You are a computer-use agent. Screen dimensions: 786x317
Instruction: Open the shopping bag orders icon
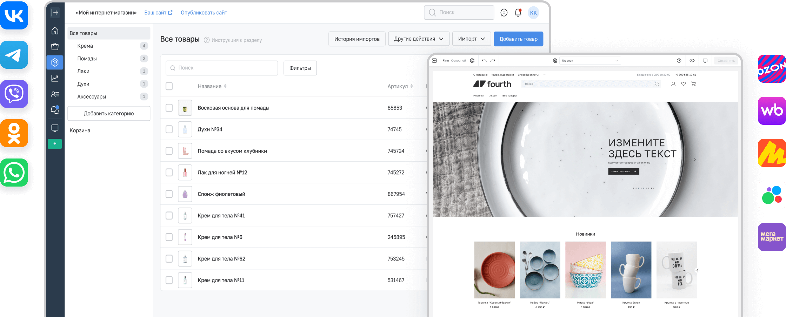55,47
